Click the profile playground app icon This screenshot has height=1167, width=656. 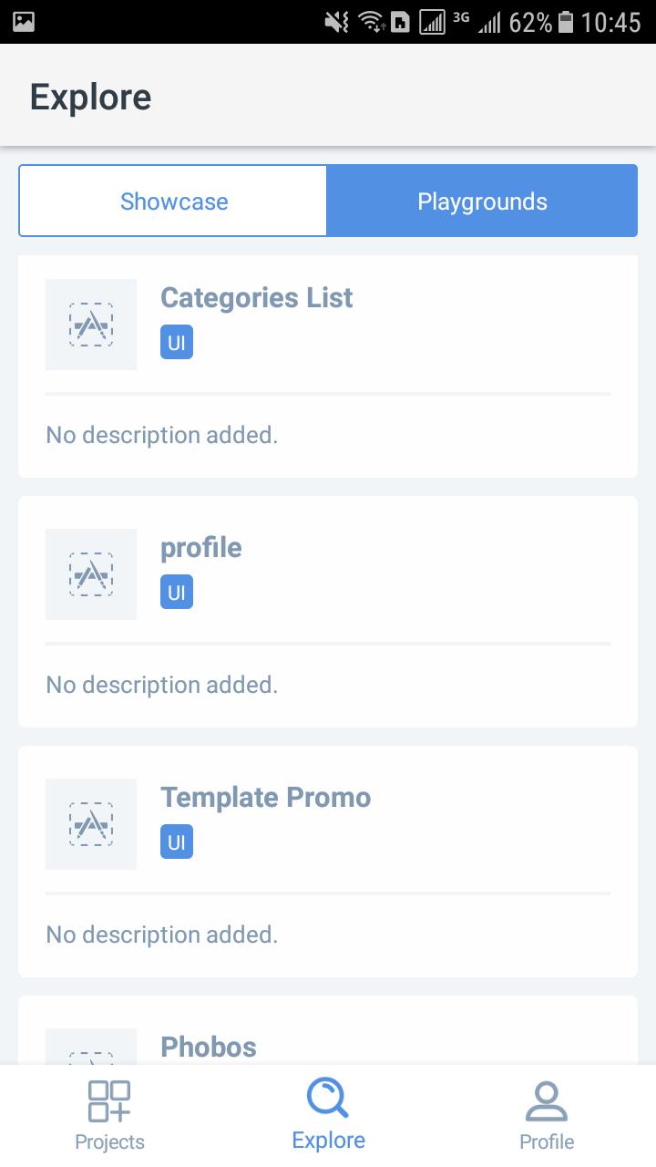click(90, 574)
